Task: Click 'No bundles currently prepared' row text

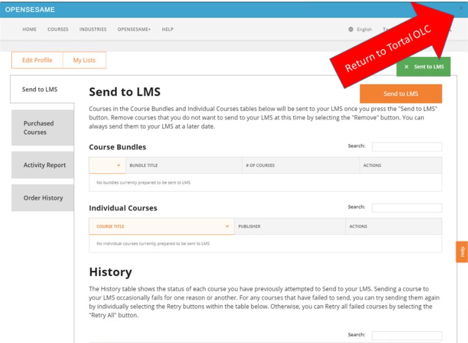Action: pyautogui.click(x=143, y=182)
